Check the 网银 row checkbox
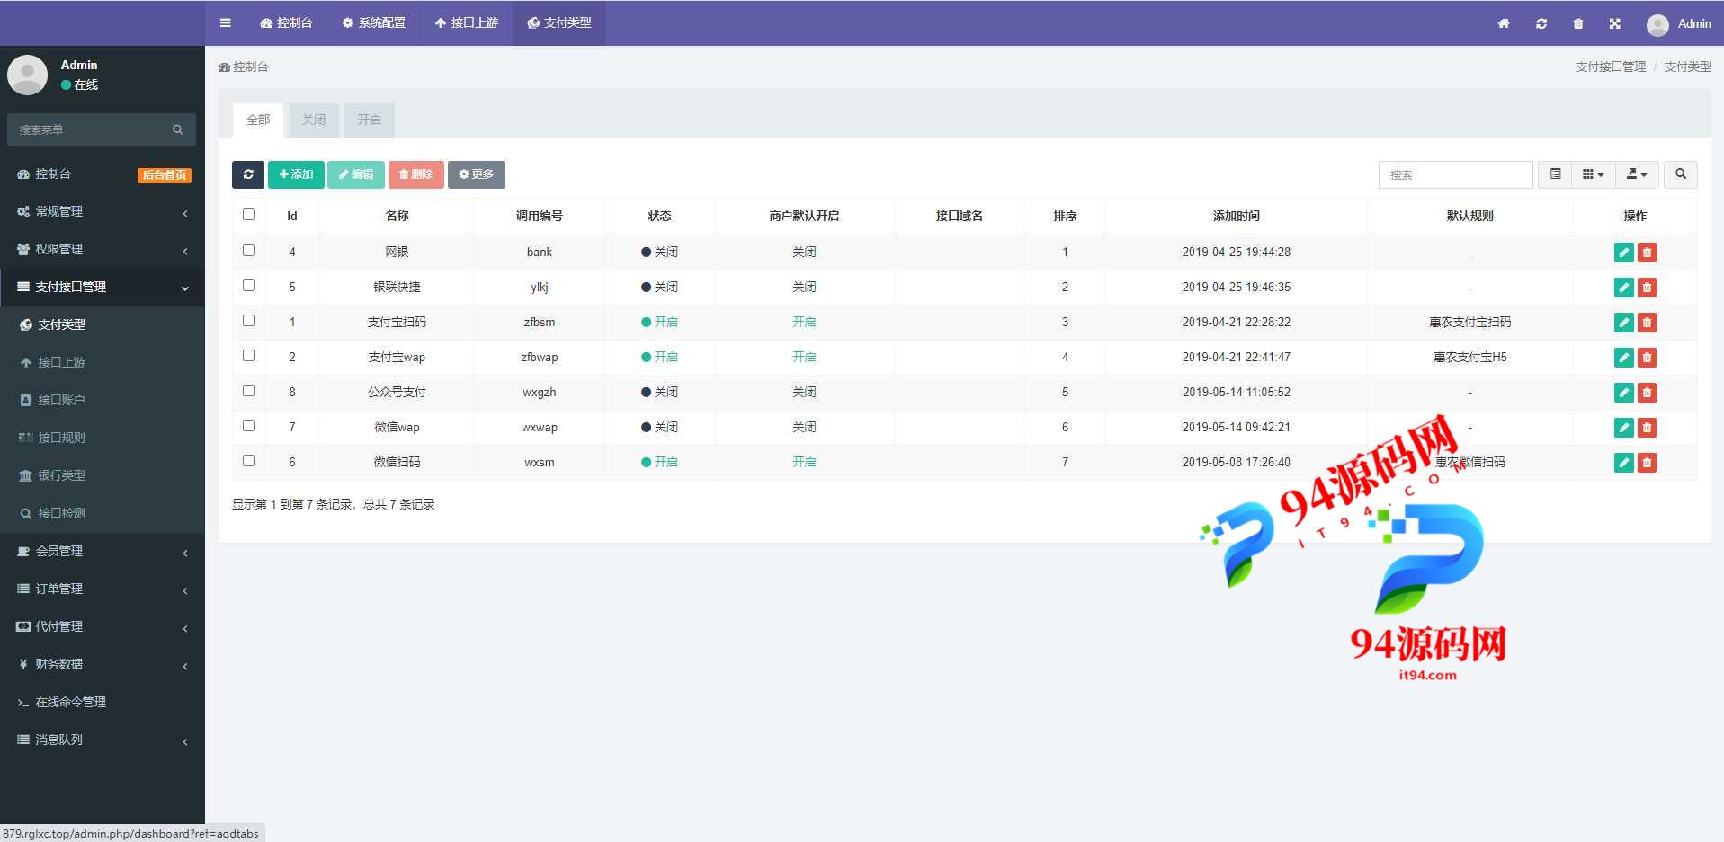This screenshot has height=842, width=1724. tap(248, 251)
